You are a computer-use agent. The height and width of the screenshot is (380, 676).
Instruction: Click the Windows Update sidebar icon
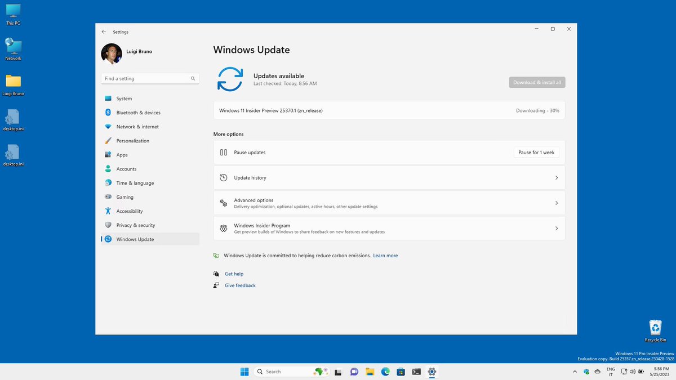(108, 239)
